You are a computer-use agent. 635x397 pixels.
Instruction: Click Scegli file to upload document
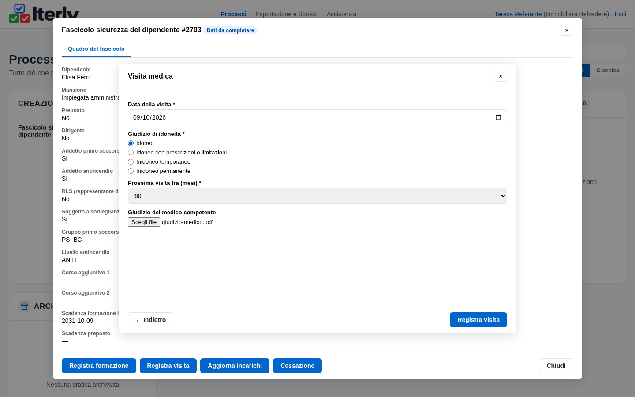pos(144,222)
